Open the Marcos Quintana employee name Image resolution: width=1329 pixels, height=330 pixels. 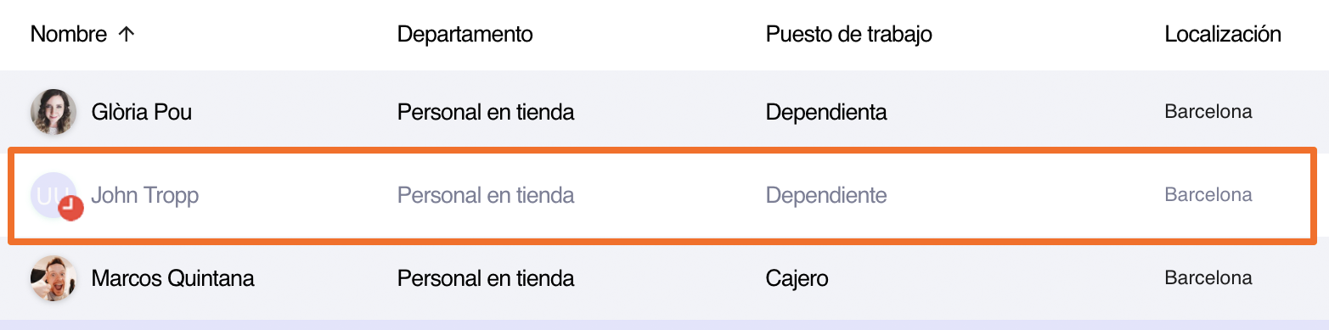coord(173,278)
